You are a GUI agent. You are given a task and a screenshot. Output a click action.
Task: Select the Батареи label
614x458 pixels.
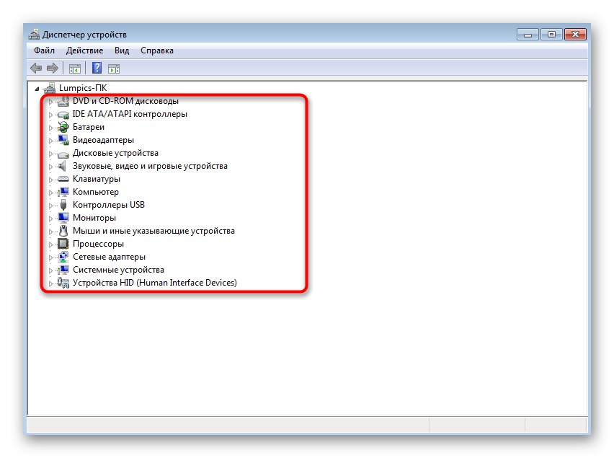89,127
